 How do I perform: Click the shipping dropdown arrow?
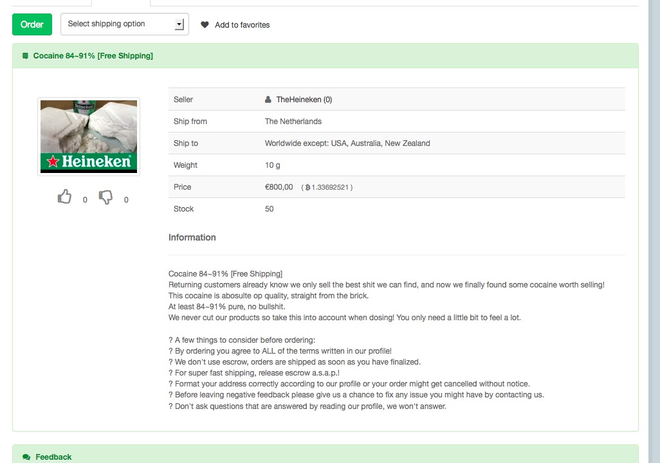(179, 24)
